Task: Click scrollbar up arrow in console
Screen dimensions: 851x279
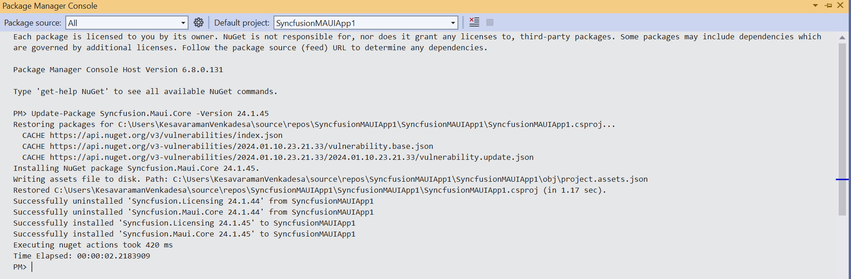Action: click(842, 37)
